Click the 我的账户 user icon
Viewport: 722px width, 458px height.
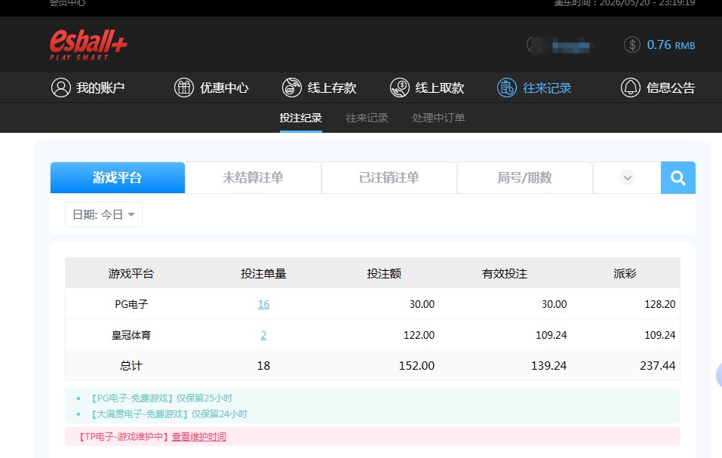(x=61, y=88)
